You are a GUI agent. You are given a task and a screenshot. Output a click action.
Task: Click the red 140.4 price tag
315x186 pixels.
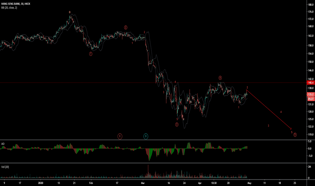coord(311,83)
